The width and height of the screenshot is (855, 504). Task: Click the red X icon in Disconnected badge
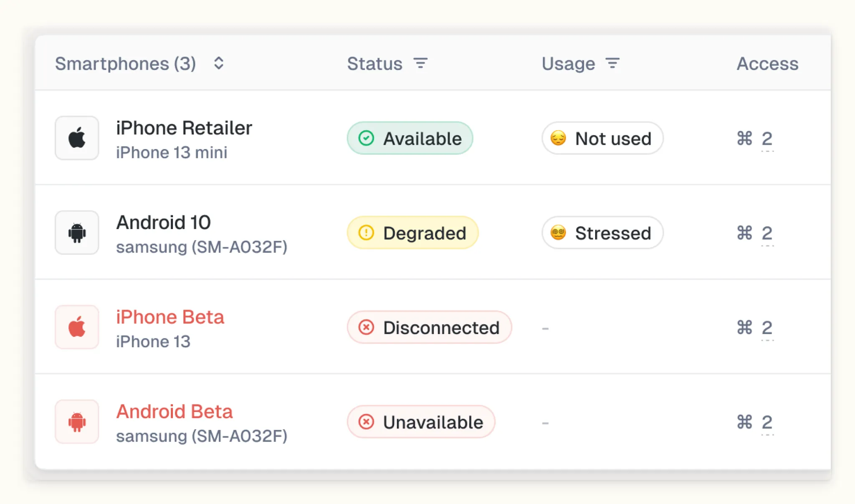[x=366, y=327]
